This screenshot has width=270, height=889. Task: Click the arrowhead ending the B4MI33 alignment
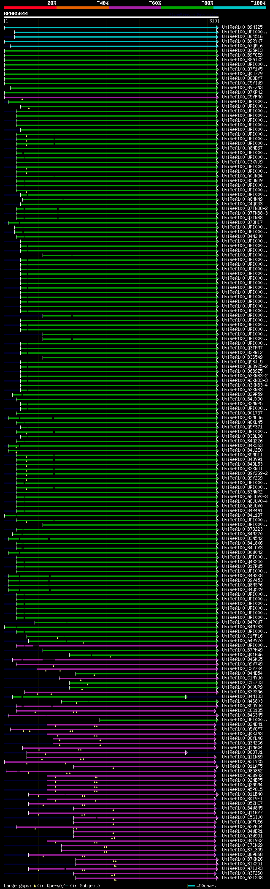coord(186,697)
